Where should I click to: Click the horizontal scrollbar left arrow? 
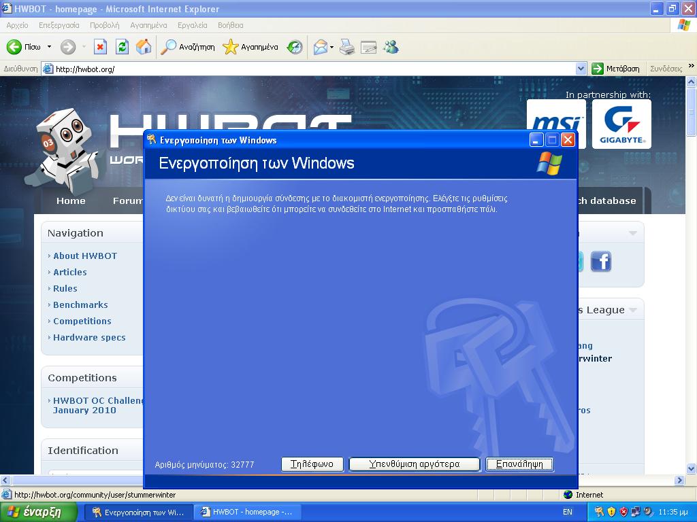[x=5, y=480]
